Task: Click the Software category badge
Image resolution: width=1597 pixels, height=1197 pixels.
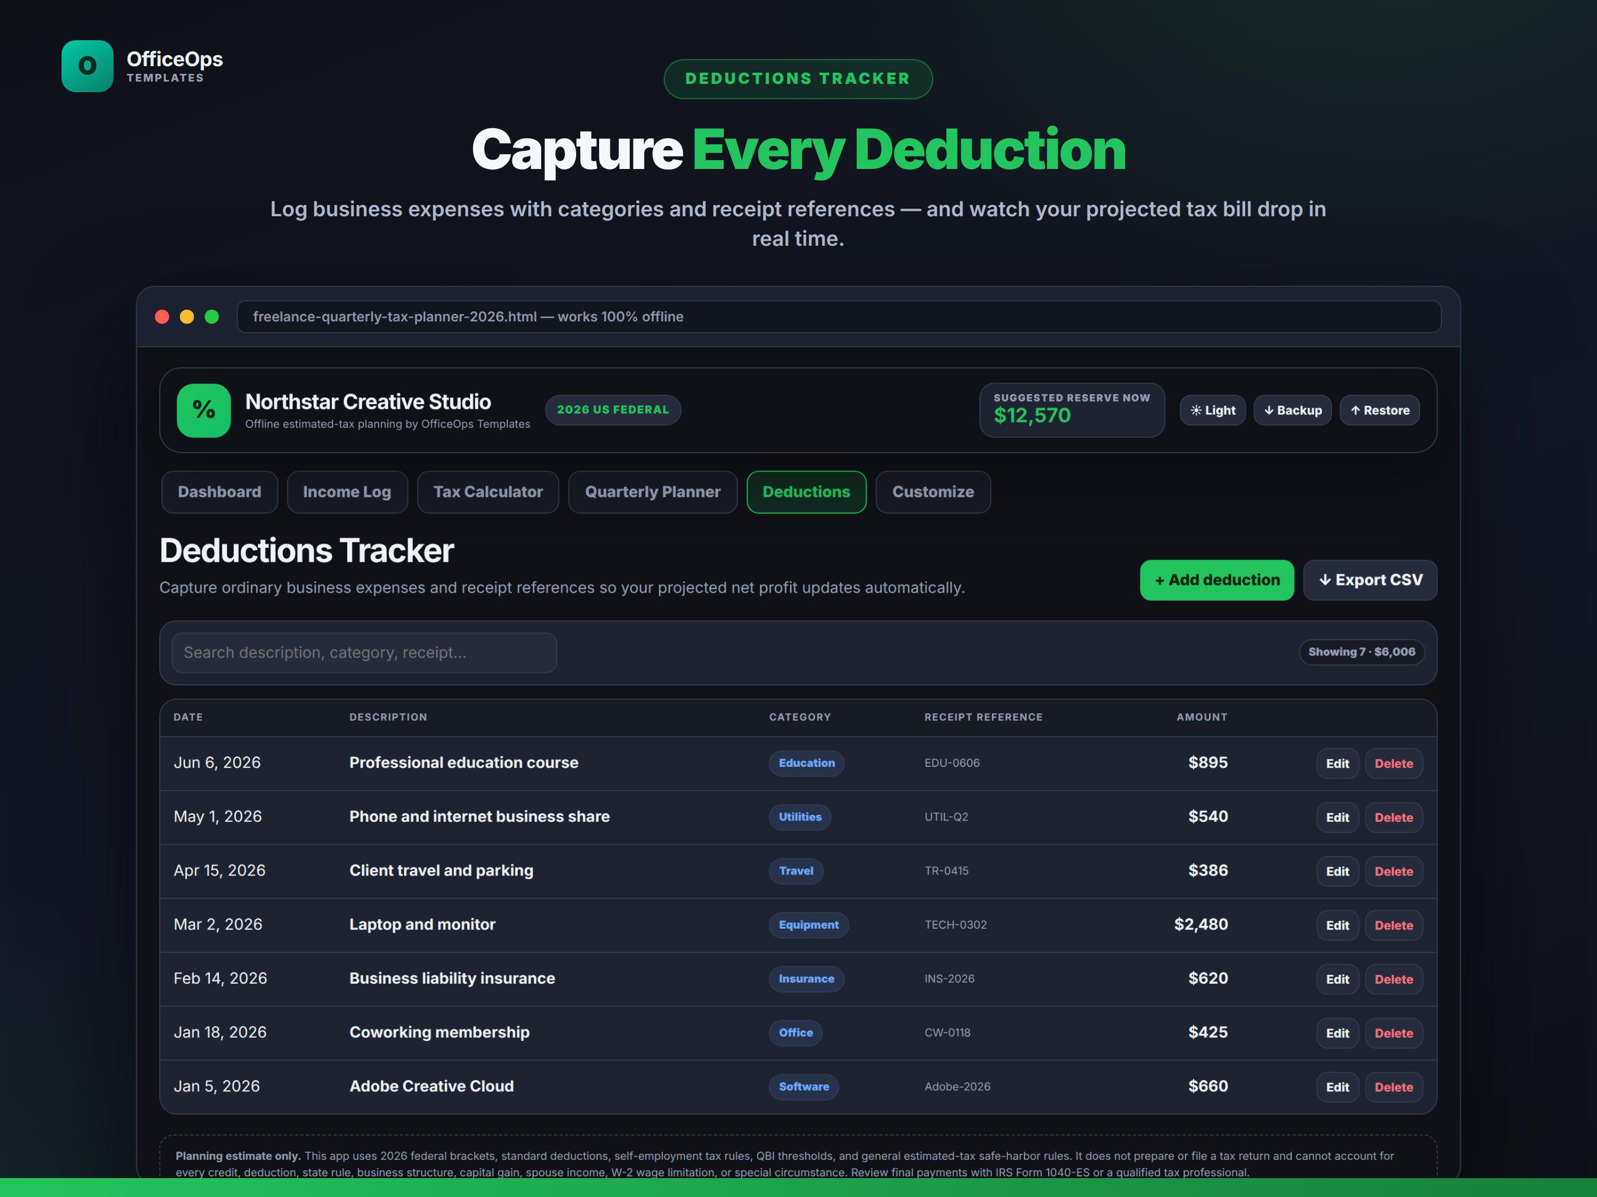Action: [x=804, y=1086]
